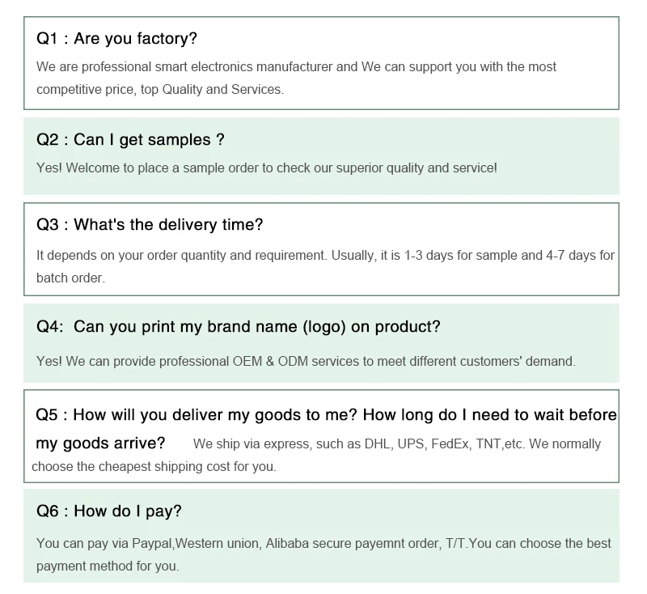Click the Q5 "How will you deliver my goods" heading

(326, 415)
